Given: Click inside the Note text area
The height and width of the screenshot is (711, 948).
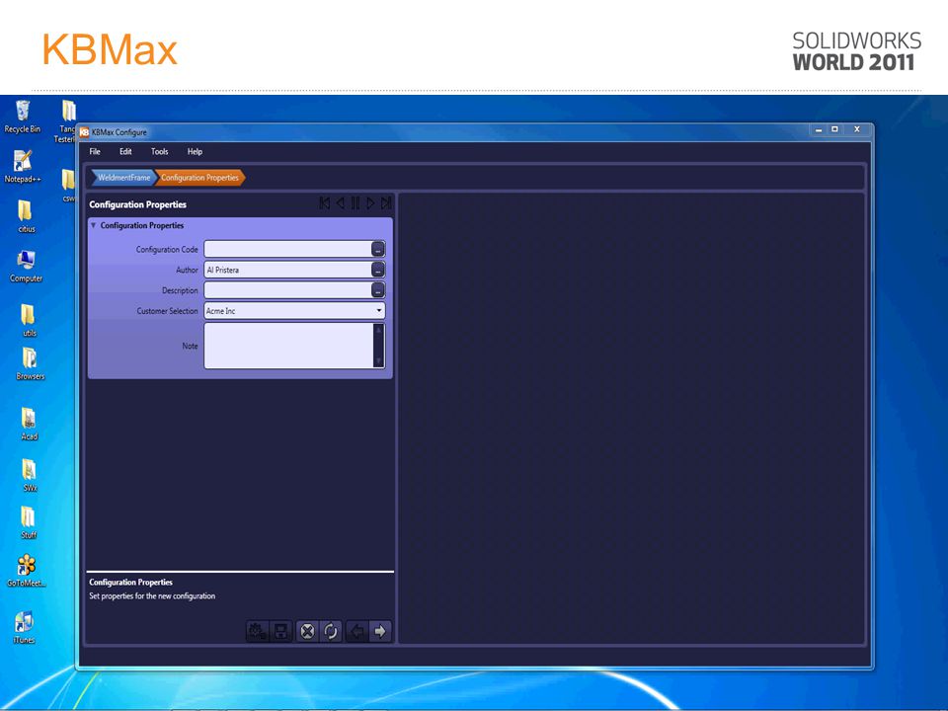Looking at the screenshot, I should tap(288, 346).
